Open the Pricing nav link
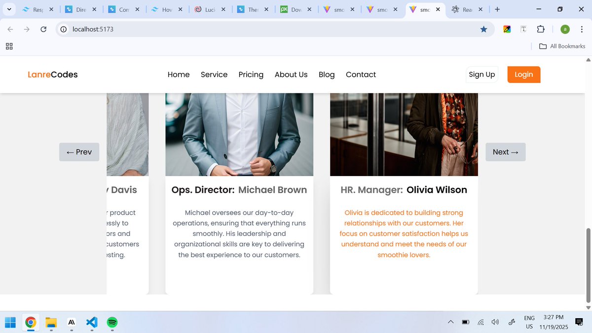Image resolution: width=592 pixels, height=333 pixels. pyautogui.click(x=251, y=74)
